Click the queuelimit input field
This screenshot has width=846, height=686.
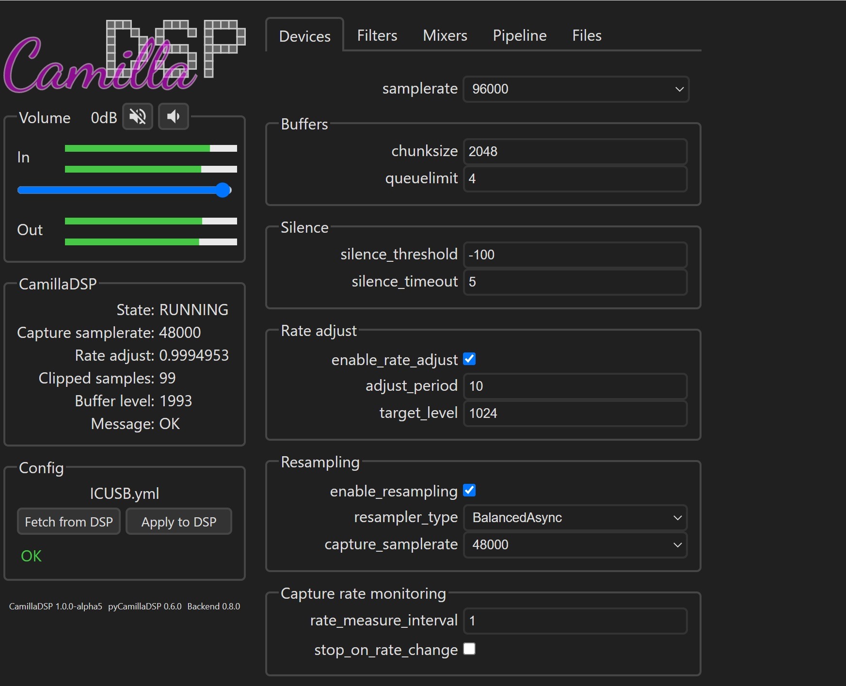coord(575,179)
